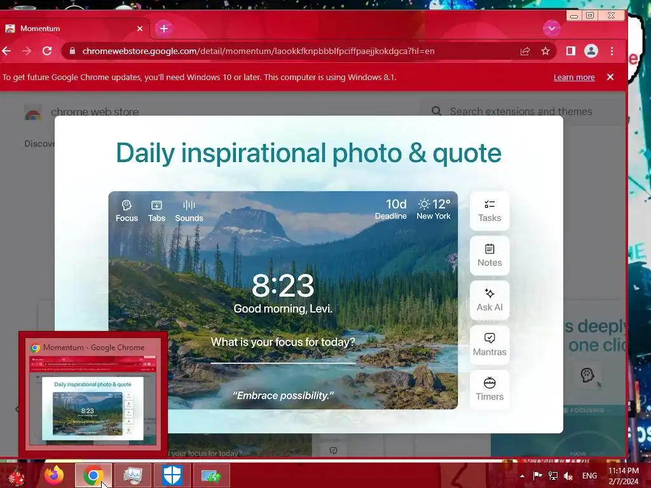Click the Chrome back arrow
This screenshot has height=488, width=651.
pyautogui.click(x=6, y=51)
